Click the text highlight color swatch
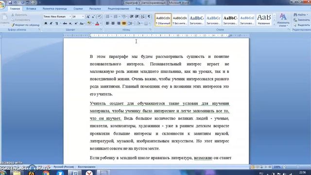The image size is (311, 175). point(89,23)
